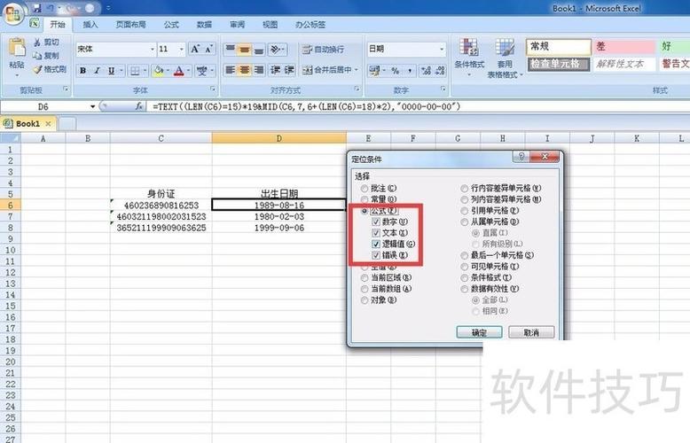Decrease decimal places
Screen dimensions: 690x443
click(x=440, y=70)
